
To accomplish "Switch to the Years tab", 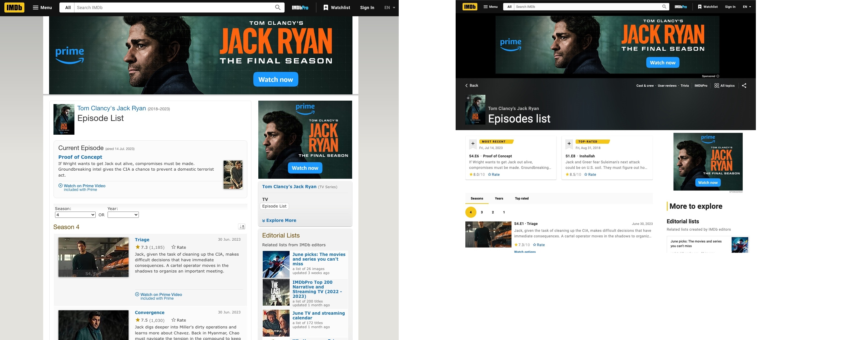I will click(499, 198).
